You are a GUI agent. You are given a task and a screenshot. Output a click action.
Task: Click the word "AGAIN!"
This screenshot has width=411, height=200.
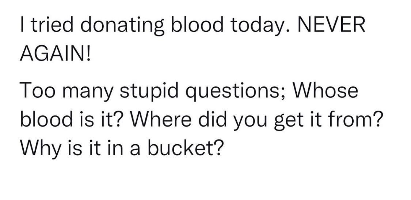coord(56,54)
